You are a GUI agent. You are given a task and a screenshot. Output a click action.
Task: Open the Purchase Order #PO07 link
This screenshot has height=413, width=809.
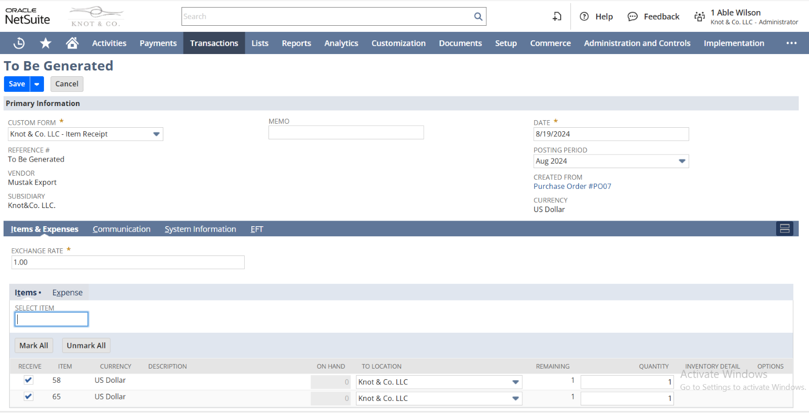(x=572, y=186)
